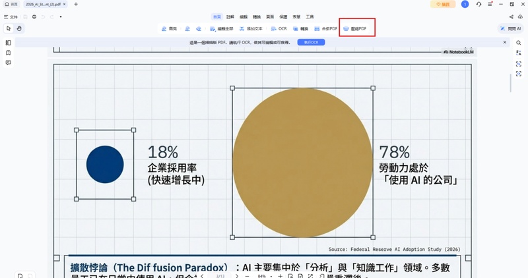Click the undo arrow
The width and height of the screenshot is (528, 278).
pyautogui.click(x=43, y=17)
